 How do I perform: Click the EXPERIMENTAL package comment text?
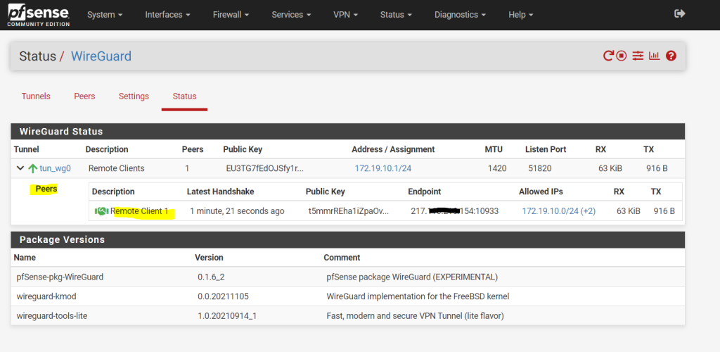tap(412, 277)
